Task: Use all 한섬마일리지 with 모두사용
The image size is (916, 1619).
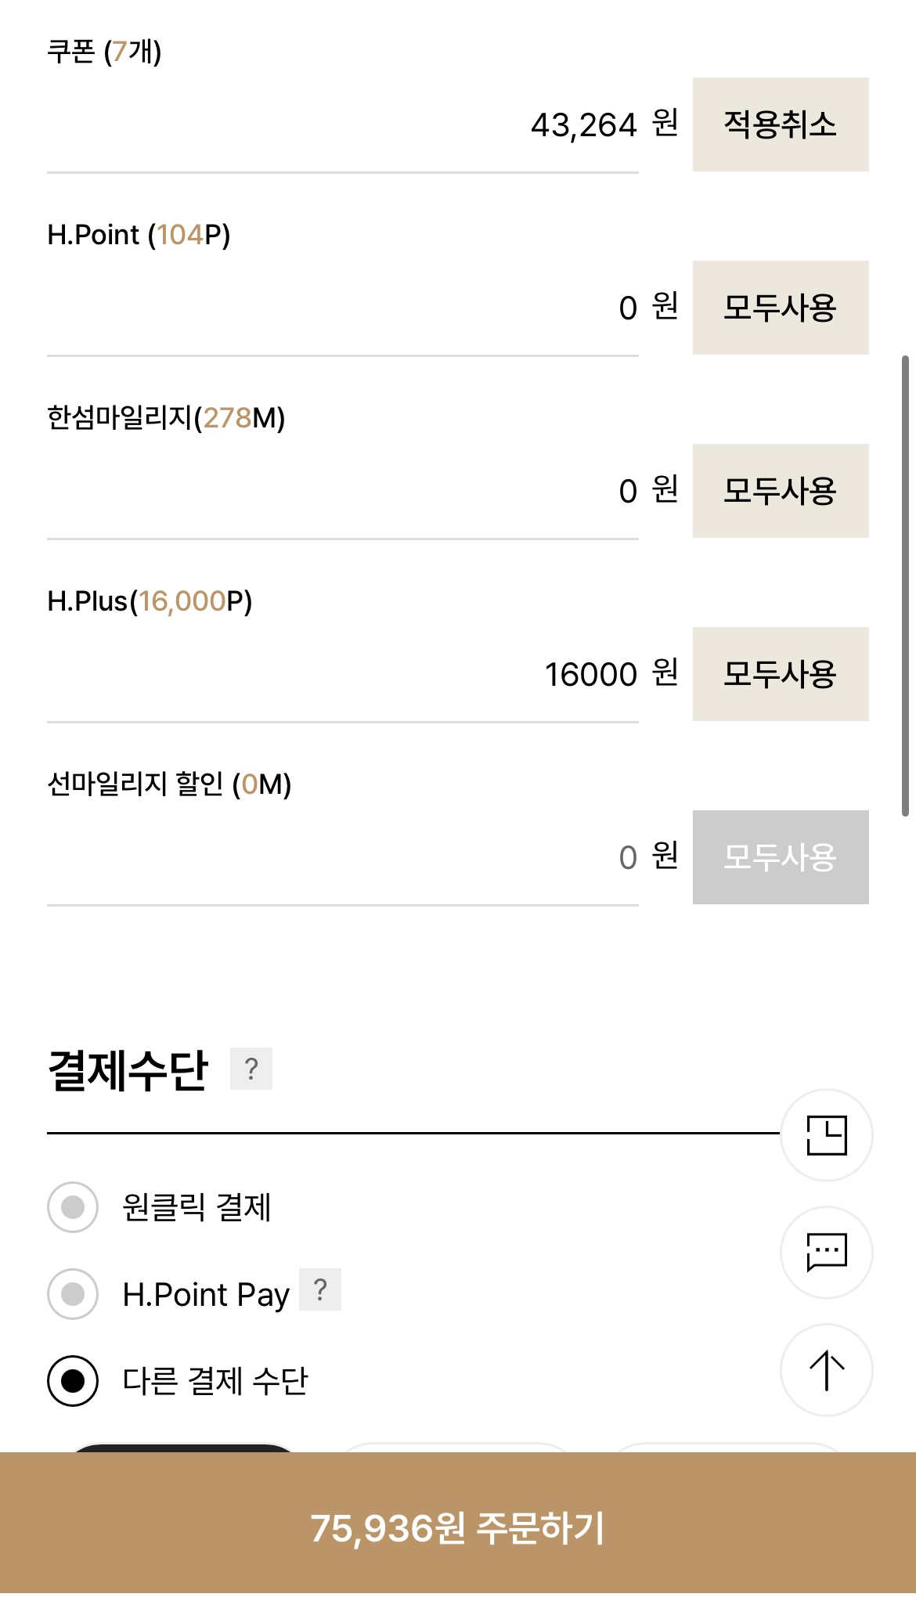Action: [x=781, y=491]
